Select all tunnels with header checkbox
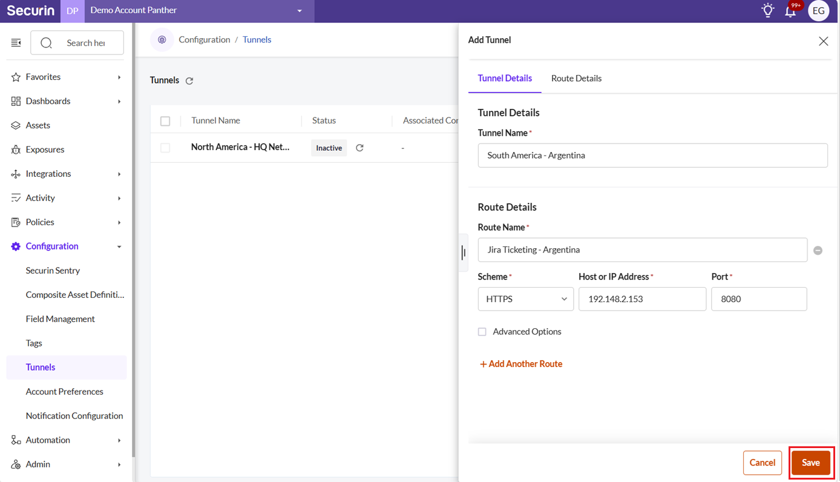840x482 pixels. click(165, 121)
